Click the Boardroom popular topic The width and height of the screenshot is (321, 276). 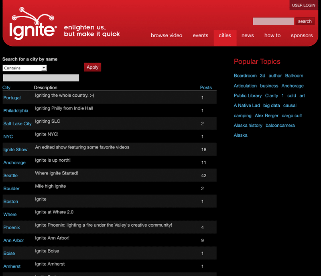(245, 76)
